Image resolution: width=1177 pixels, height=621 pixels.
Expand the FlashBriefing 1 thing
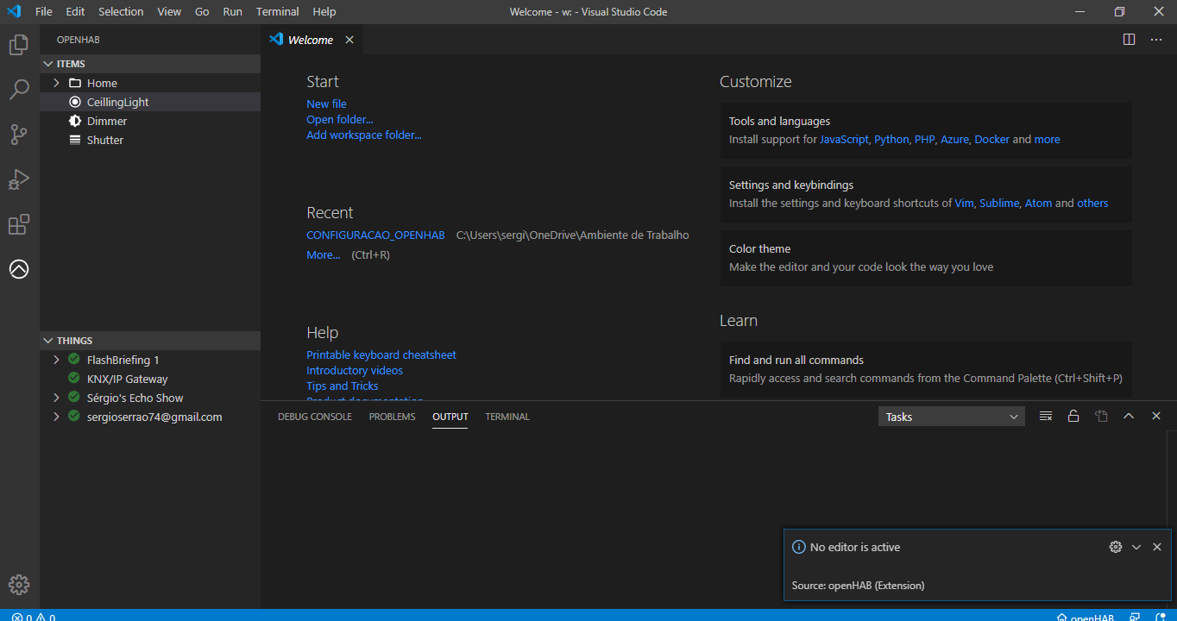(57, 360)
